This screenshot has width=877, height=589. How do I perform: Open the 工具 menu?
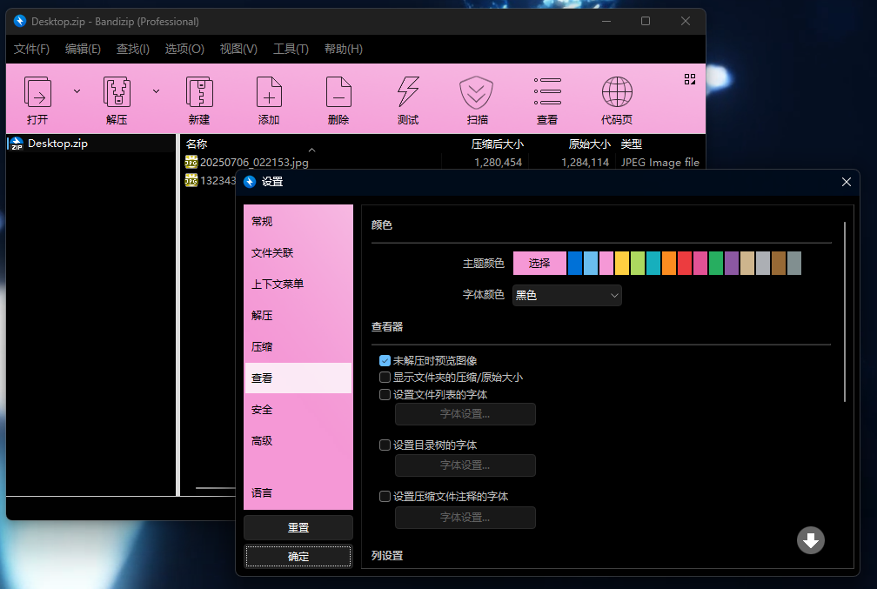coord(291,49)
